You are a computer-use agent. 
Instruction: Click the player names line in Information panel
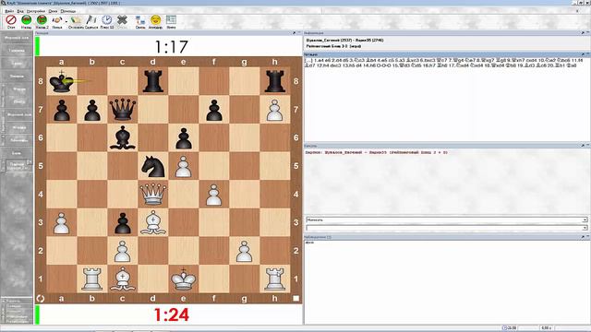pyautogui.click(x=344, y=40)
